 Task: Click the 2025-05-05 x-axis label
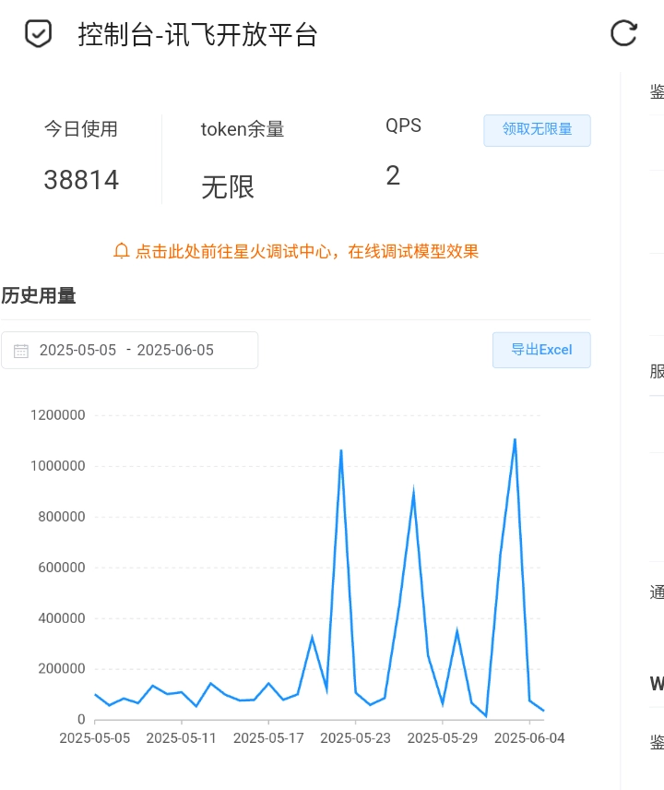click(95, 738)
